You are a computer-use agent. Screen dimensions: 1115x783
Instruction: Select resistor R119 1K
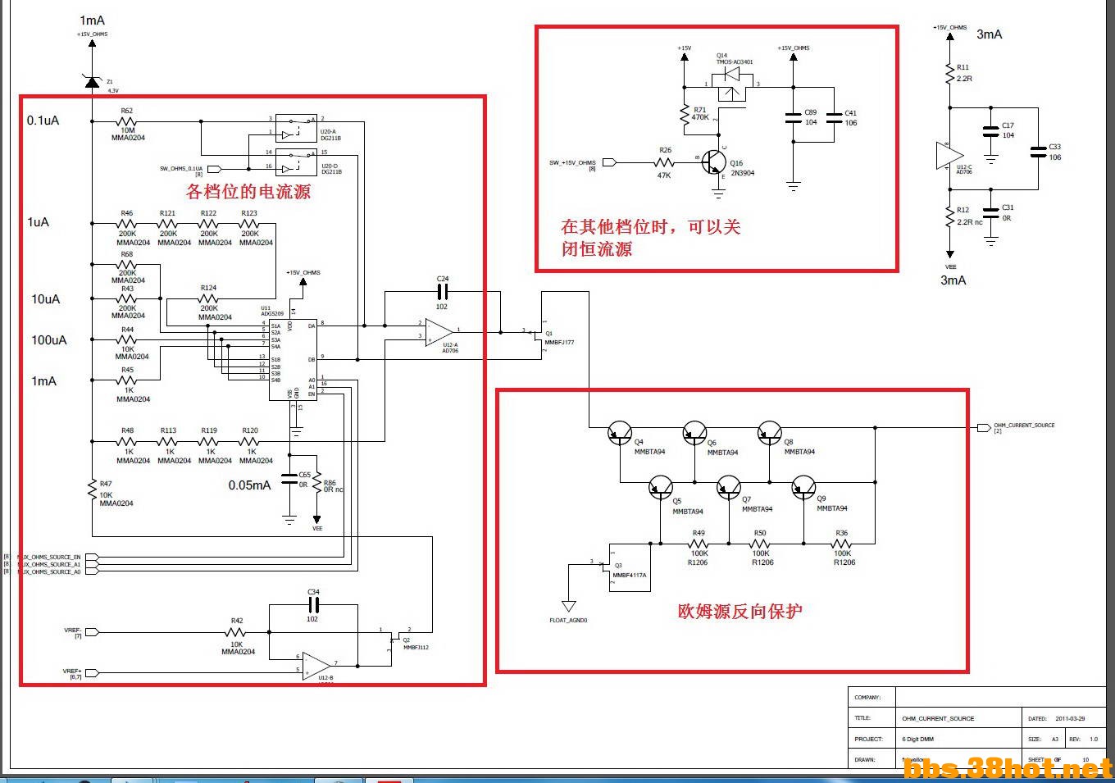[209, 441]
